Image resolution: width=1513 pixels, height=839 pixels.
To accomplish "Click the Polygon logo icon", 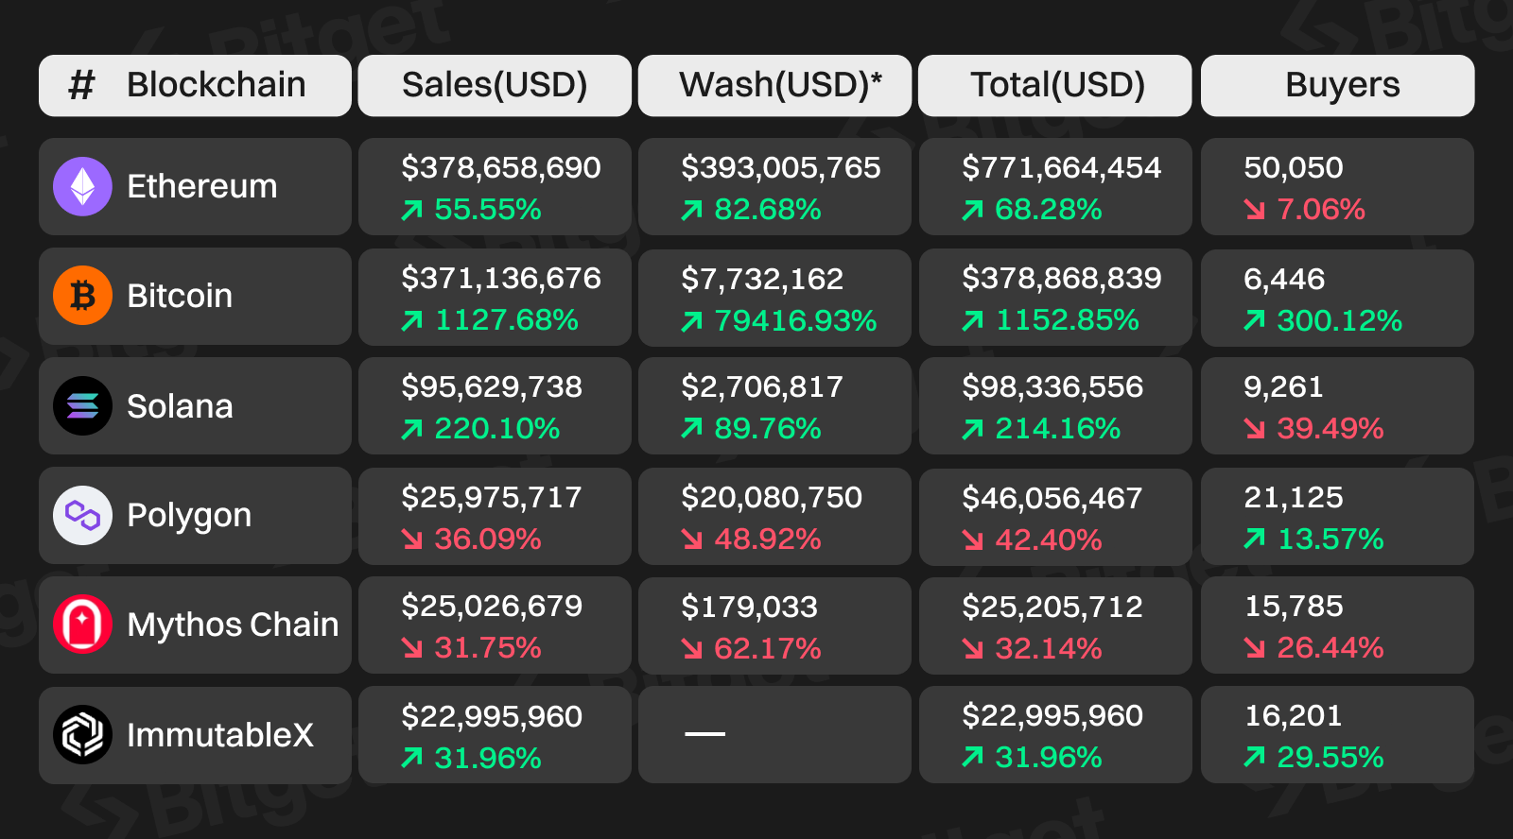I will click(x=82, y=515).
